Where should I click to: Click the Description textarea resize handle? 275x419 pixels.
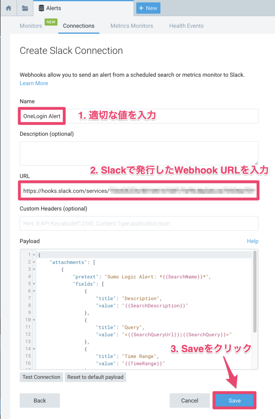[x=256, y=163]
